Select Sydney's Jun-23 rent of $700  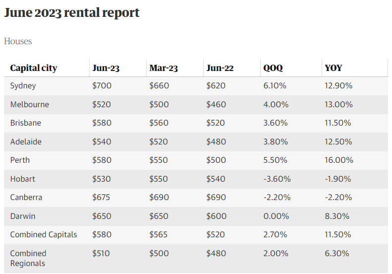[102, 86]
